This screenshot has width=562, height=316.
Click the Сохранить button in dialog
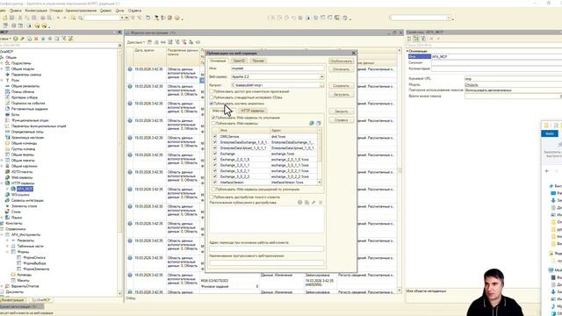pos(341,86)
